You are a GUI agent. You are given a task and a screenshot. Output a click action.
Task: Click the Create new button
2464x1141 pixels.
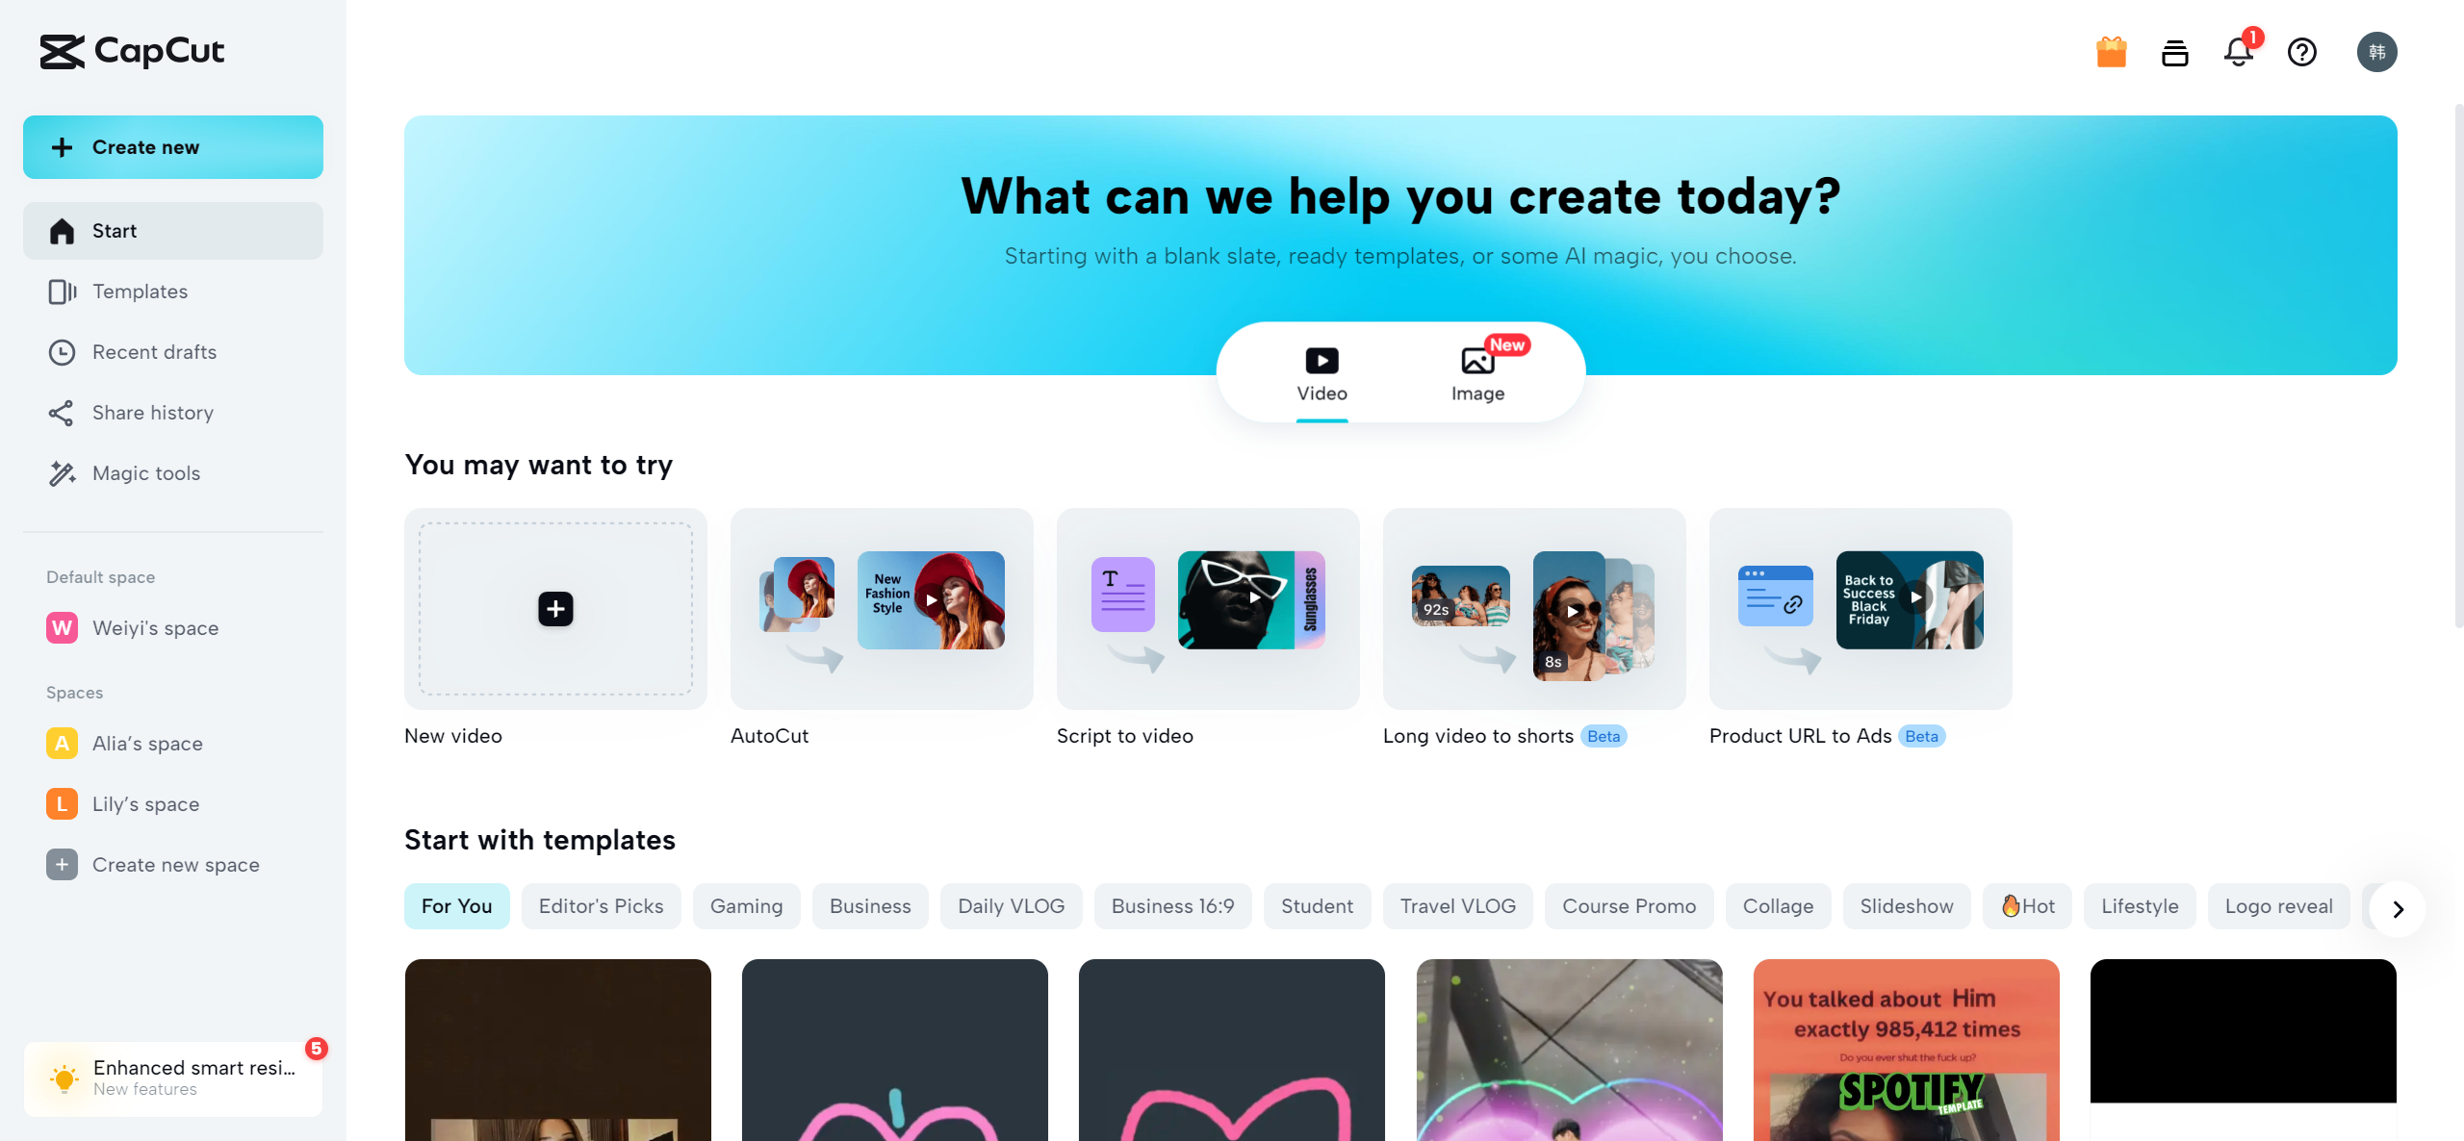[173, 146]
